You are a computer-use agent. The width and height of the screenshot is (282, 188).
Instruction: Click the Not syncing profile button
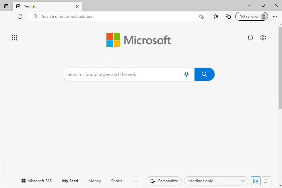point(251,16)
